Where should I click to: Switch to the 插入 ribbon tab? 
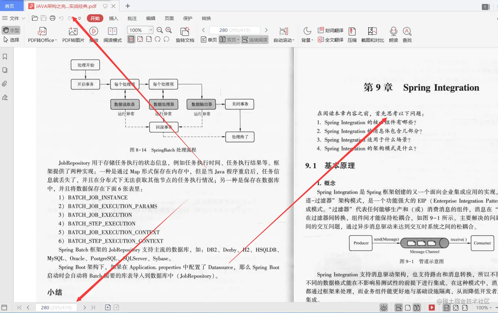[x=113, y=18]
